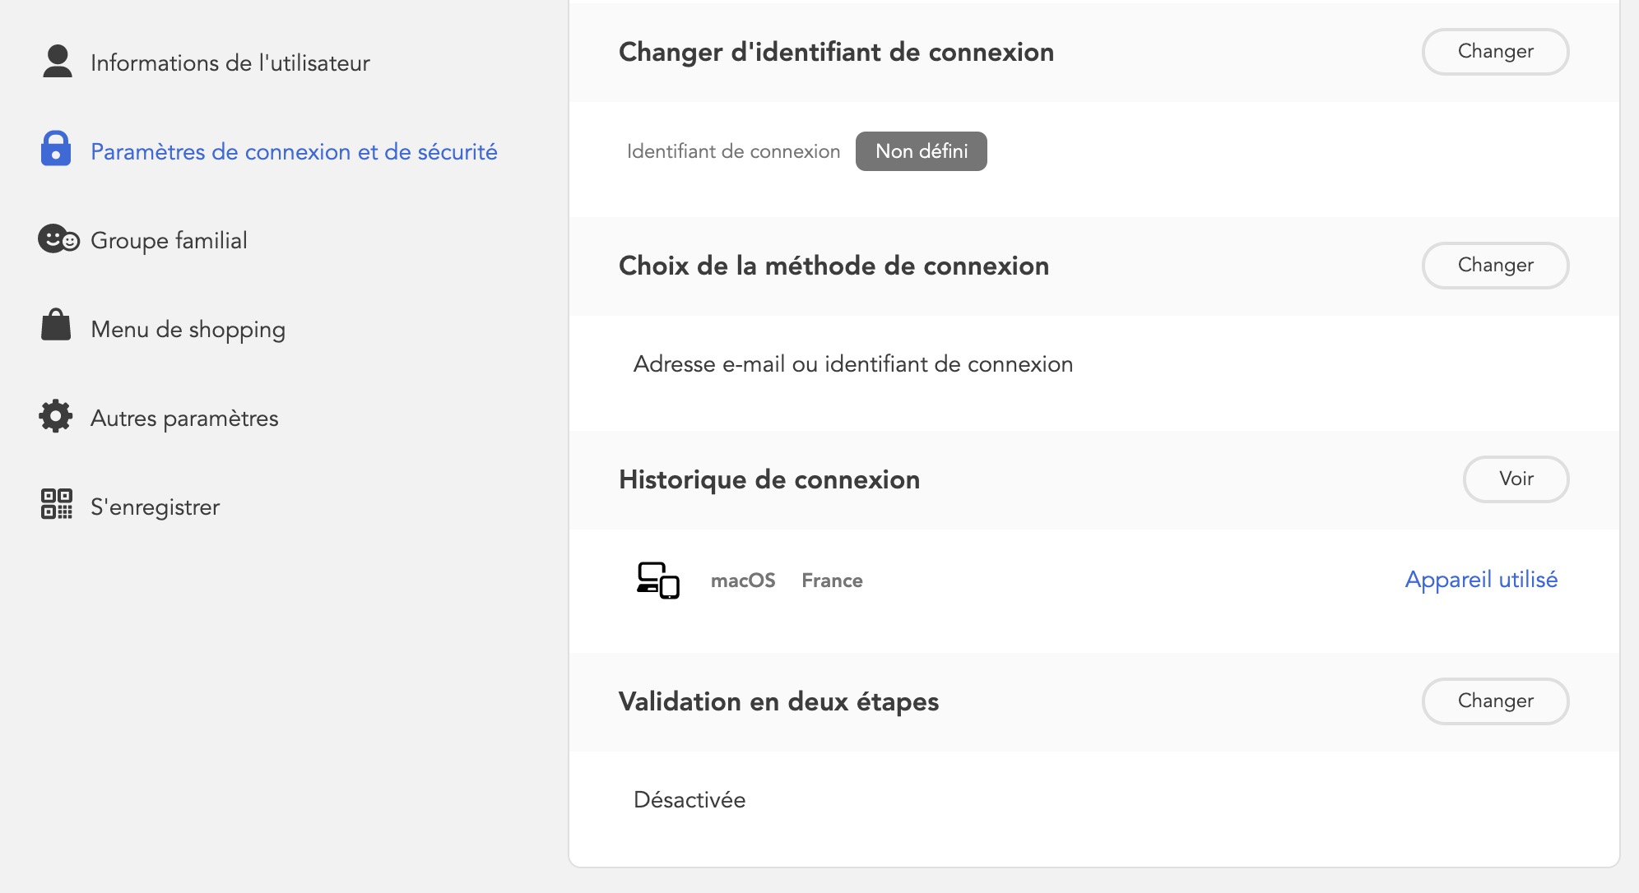
Task: Go to Groupe familial section
Action: 169,241
